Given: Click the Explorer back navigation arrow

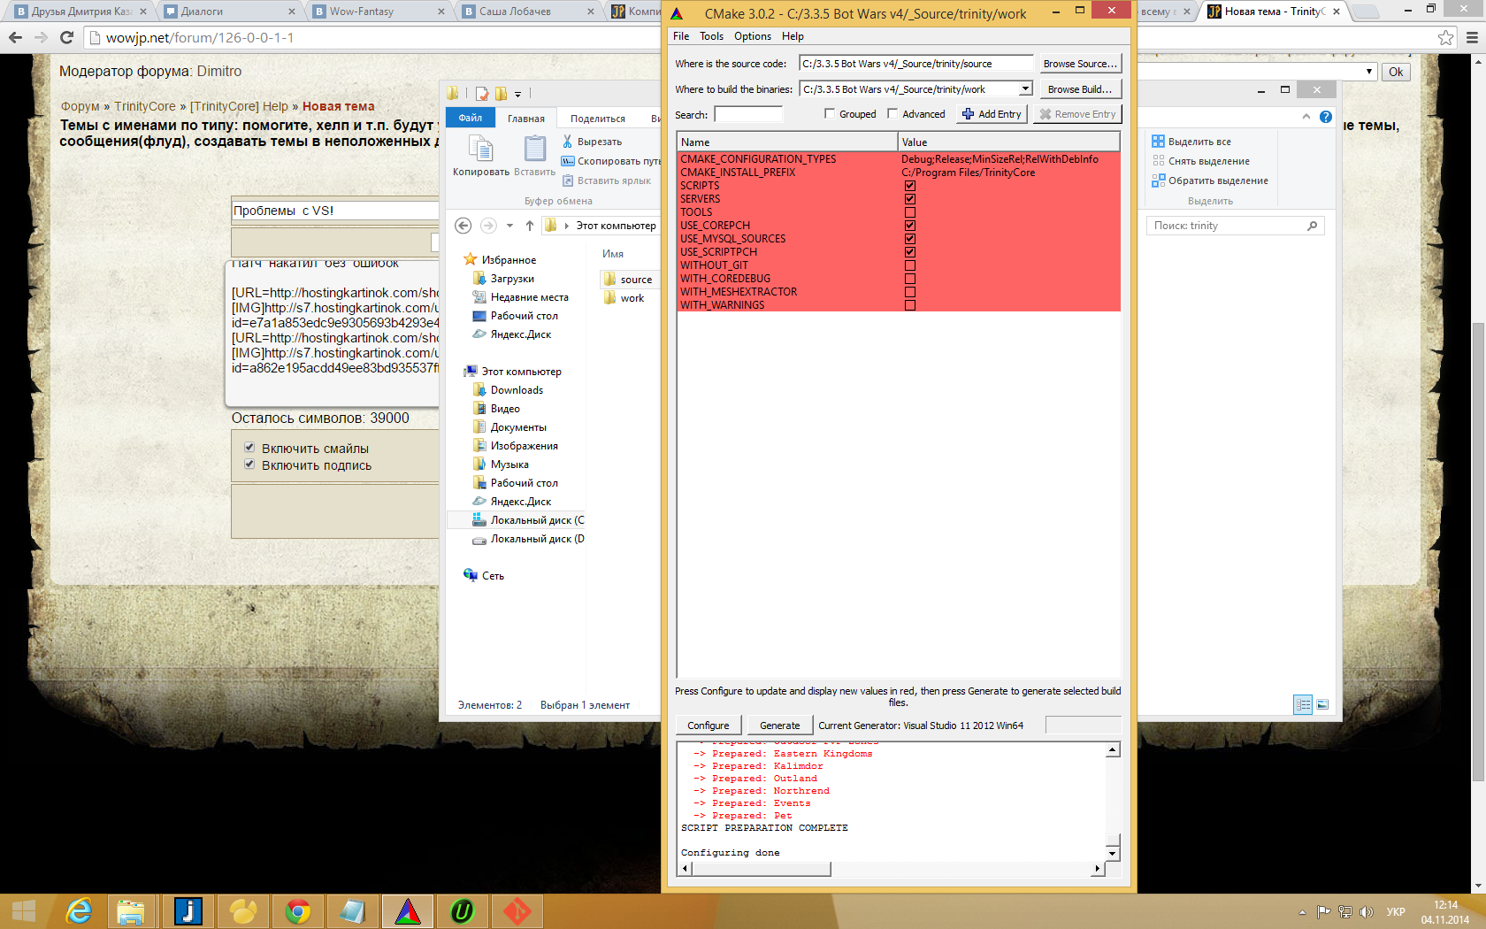Looking at the screenshot, I should [x=463, y=226].
